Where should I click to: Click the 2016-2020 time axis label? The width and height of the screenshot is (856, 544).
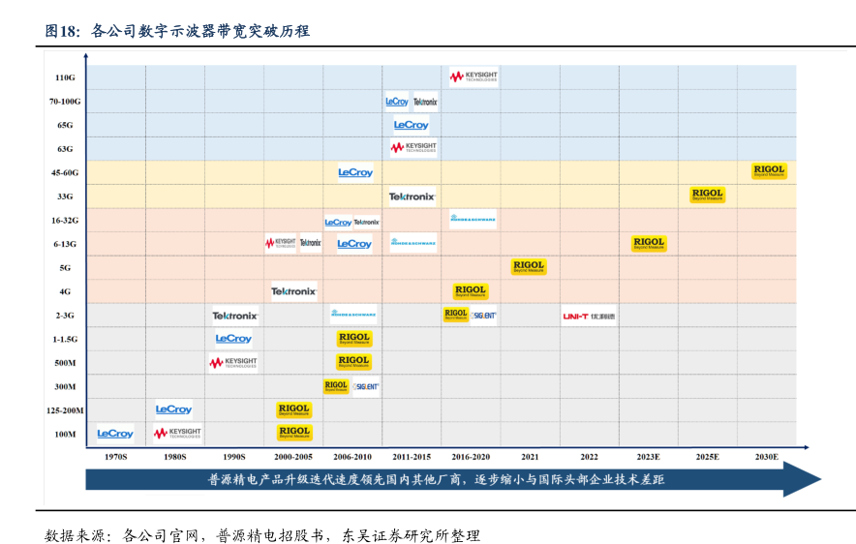tap(471, 457)
